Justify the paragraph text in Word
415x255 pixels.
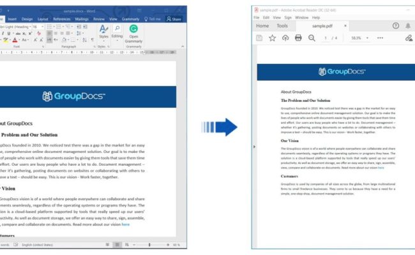[x=68, y=33]
